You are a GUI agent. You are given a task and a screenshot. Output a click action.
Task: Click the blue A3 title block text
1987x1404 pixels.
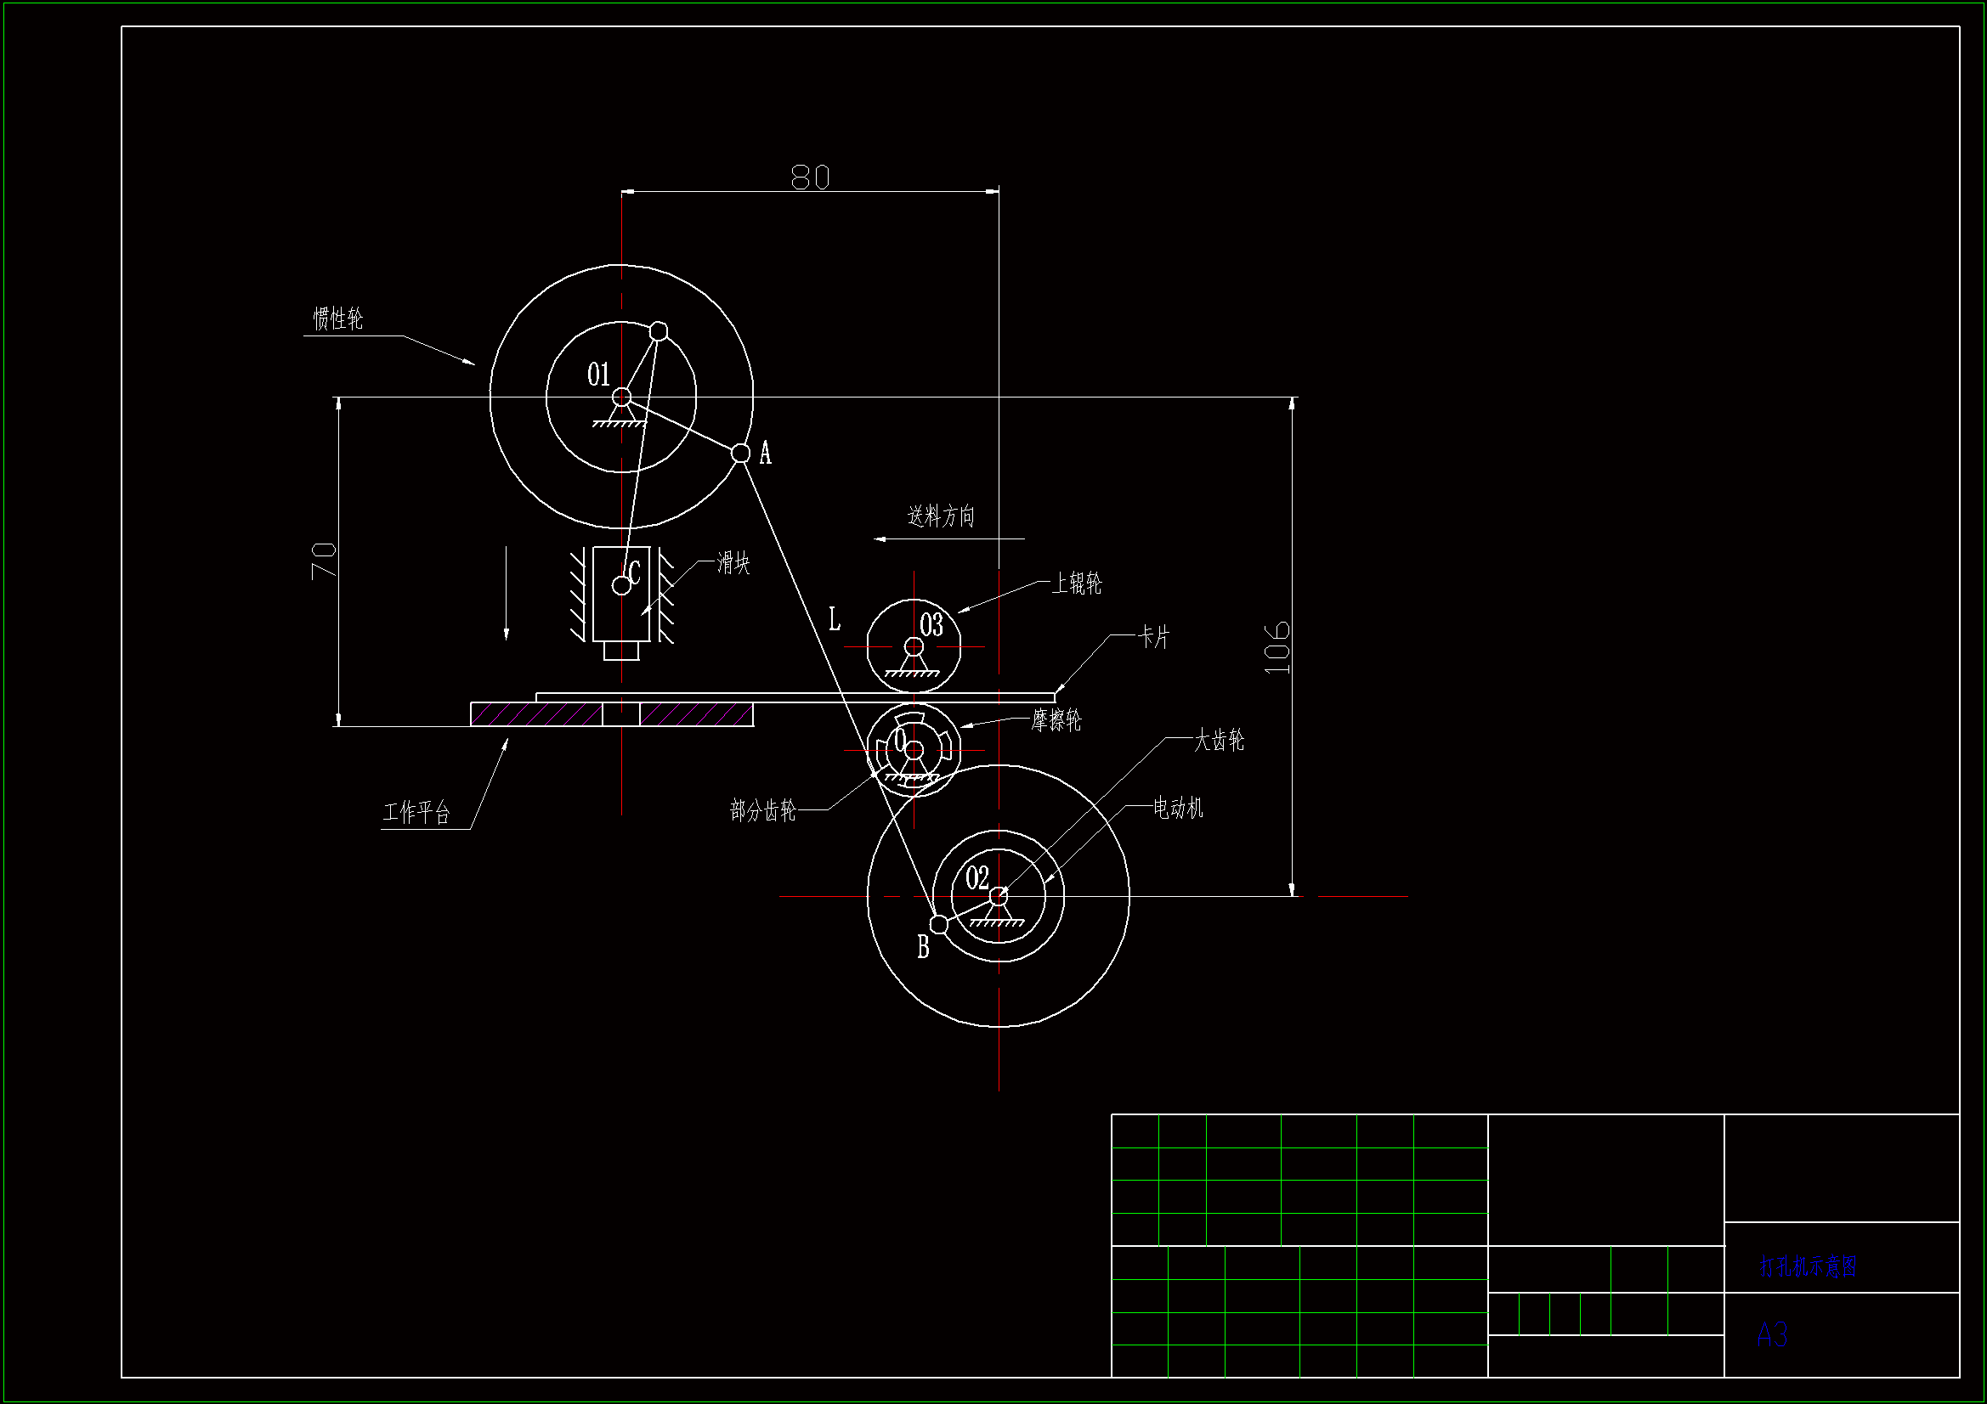click(1771, 1335)
